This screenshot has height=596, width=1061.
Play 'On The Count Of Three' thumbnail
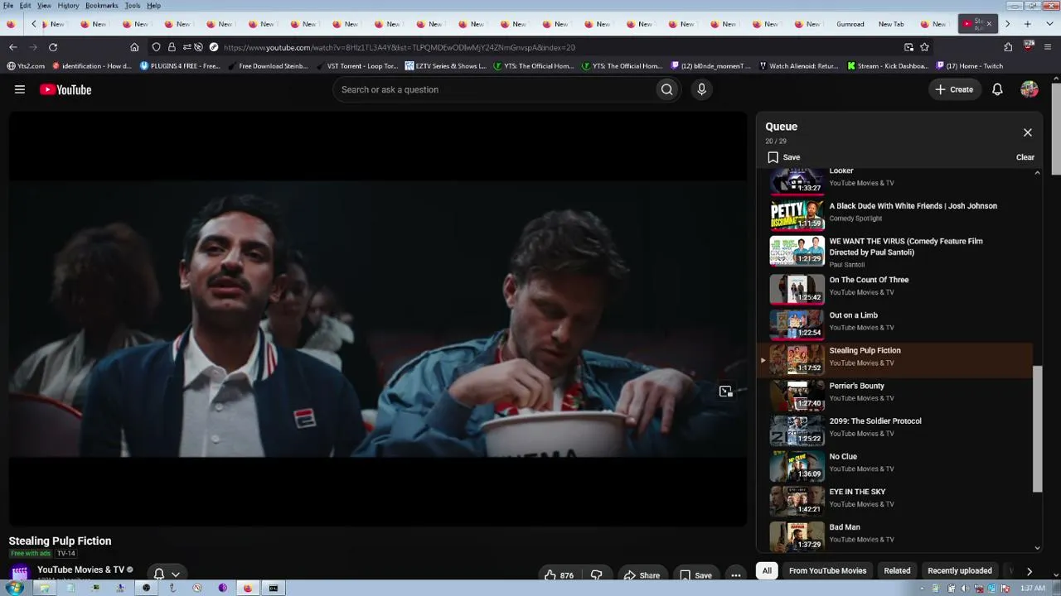pyautogui.click(x=797, y=288)
